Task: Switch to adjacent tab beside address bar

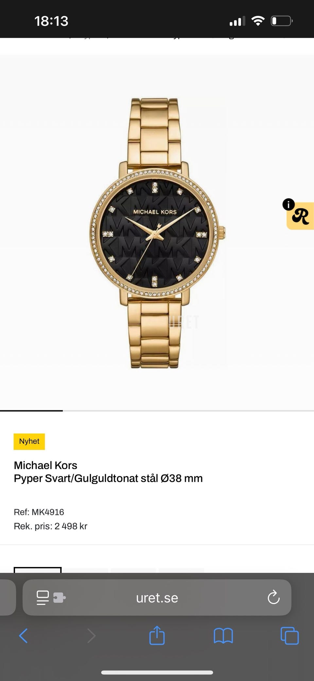Action: [8, 597]
